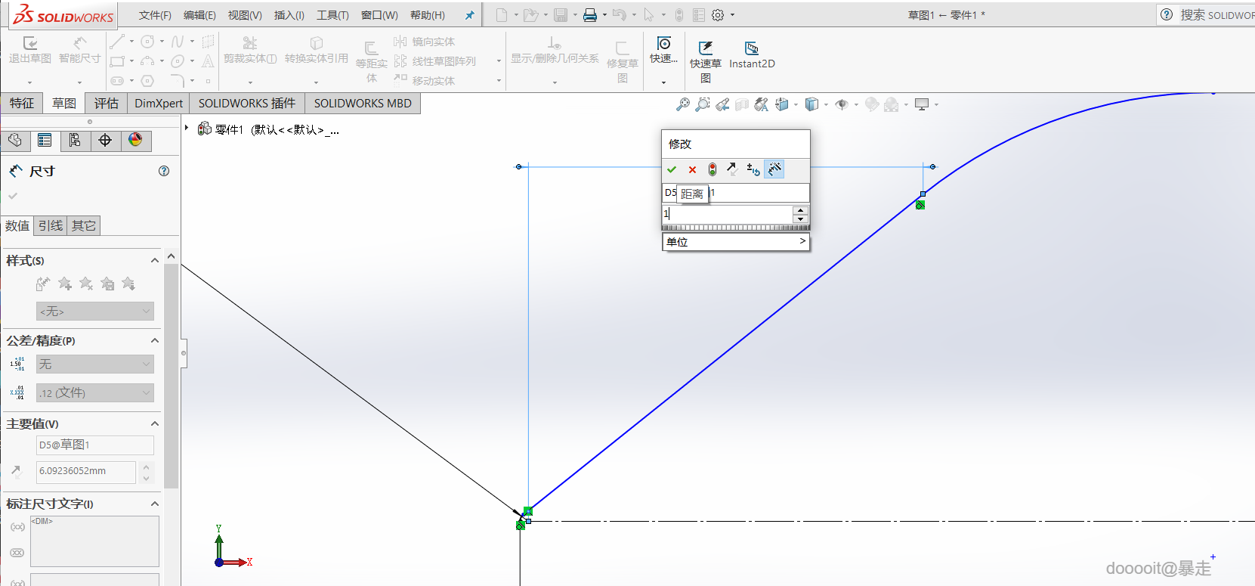Cancel the Modify dialog with the red X

(692, 169)
